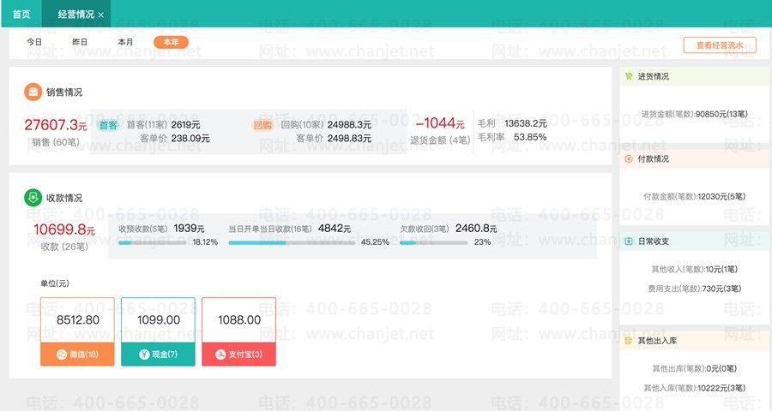Click the 进货情况 cart icon
The image size is (772, 411).
coord(629,76)
